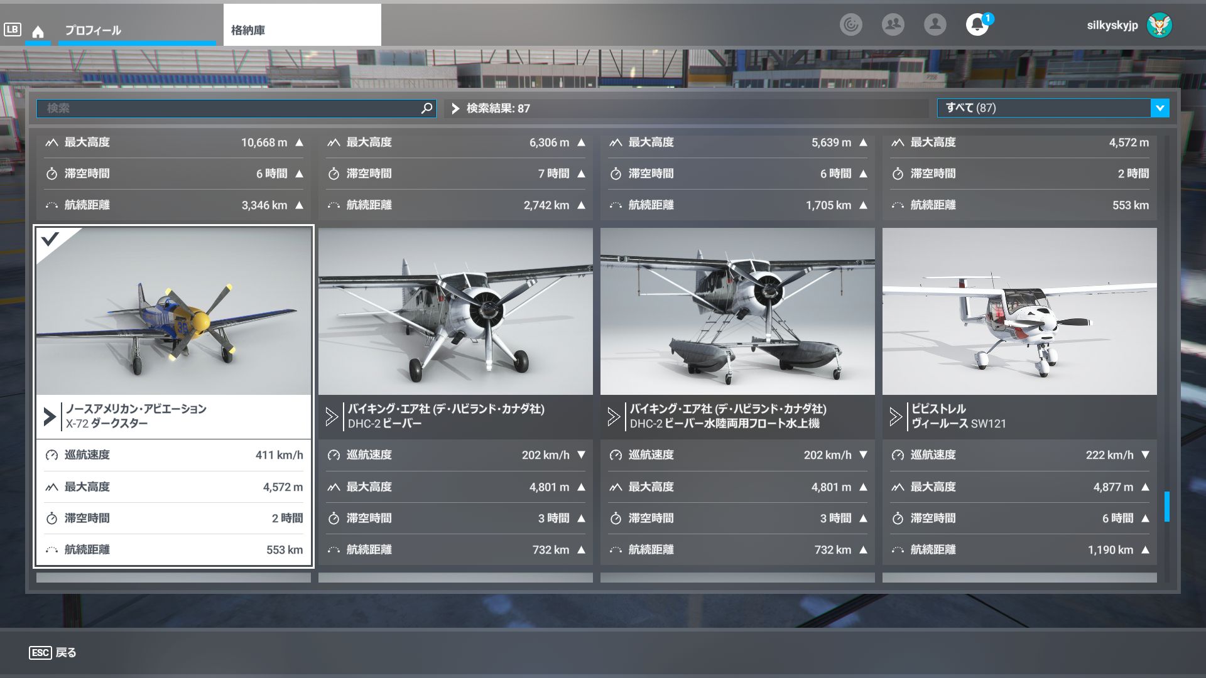The width and height of the screenshot is (1206, 678).
Task: Click the blue vertical scrollbar handle
Action: click(x=1166, y=506)
